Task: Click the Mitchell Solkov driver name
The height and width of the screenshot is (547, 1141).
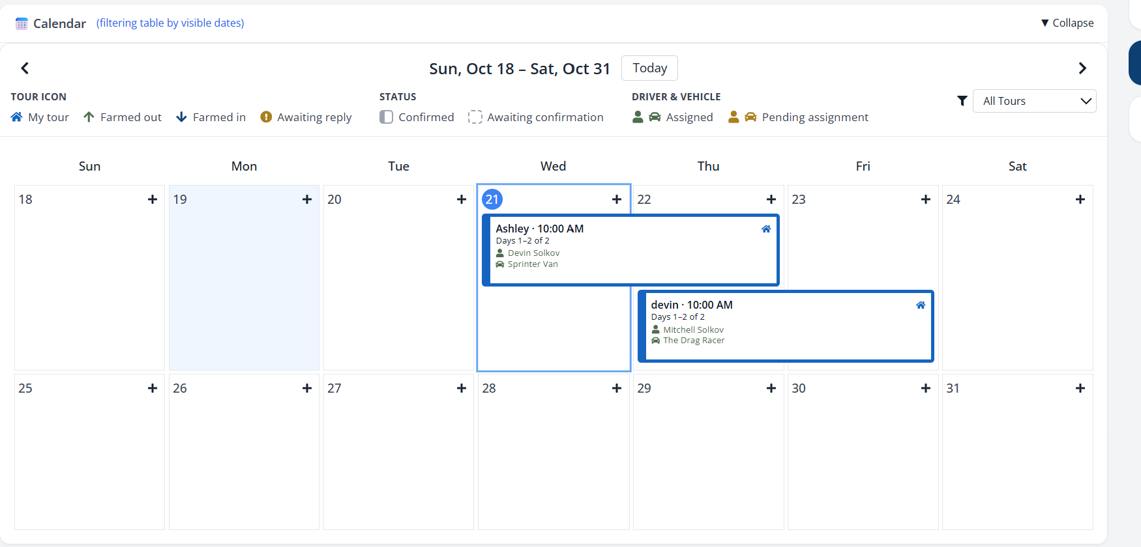Action: click(693, 330)
